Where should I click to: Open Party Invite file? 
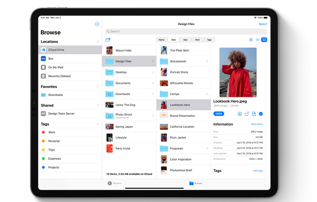pyautogui.click(x=129, y=149)
